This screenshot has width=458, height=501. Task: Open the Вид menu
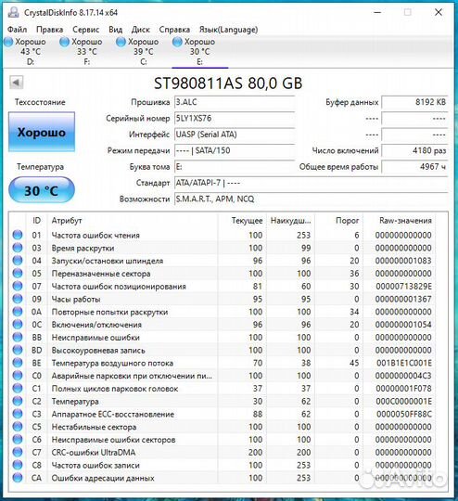point(115,30)
